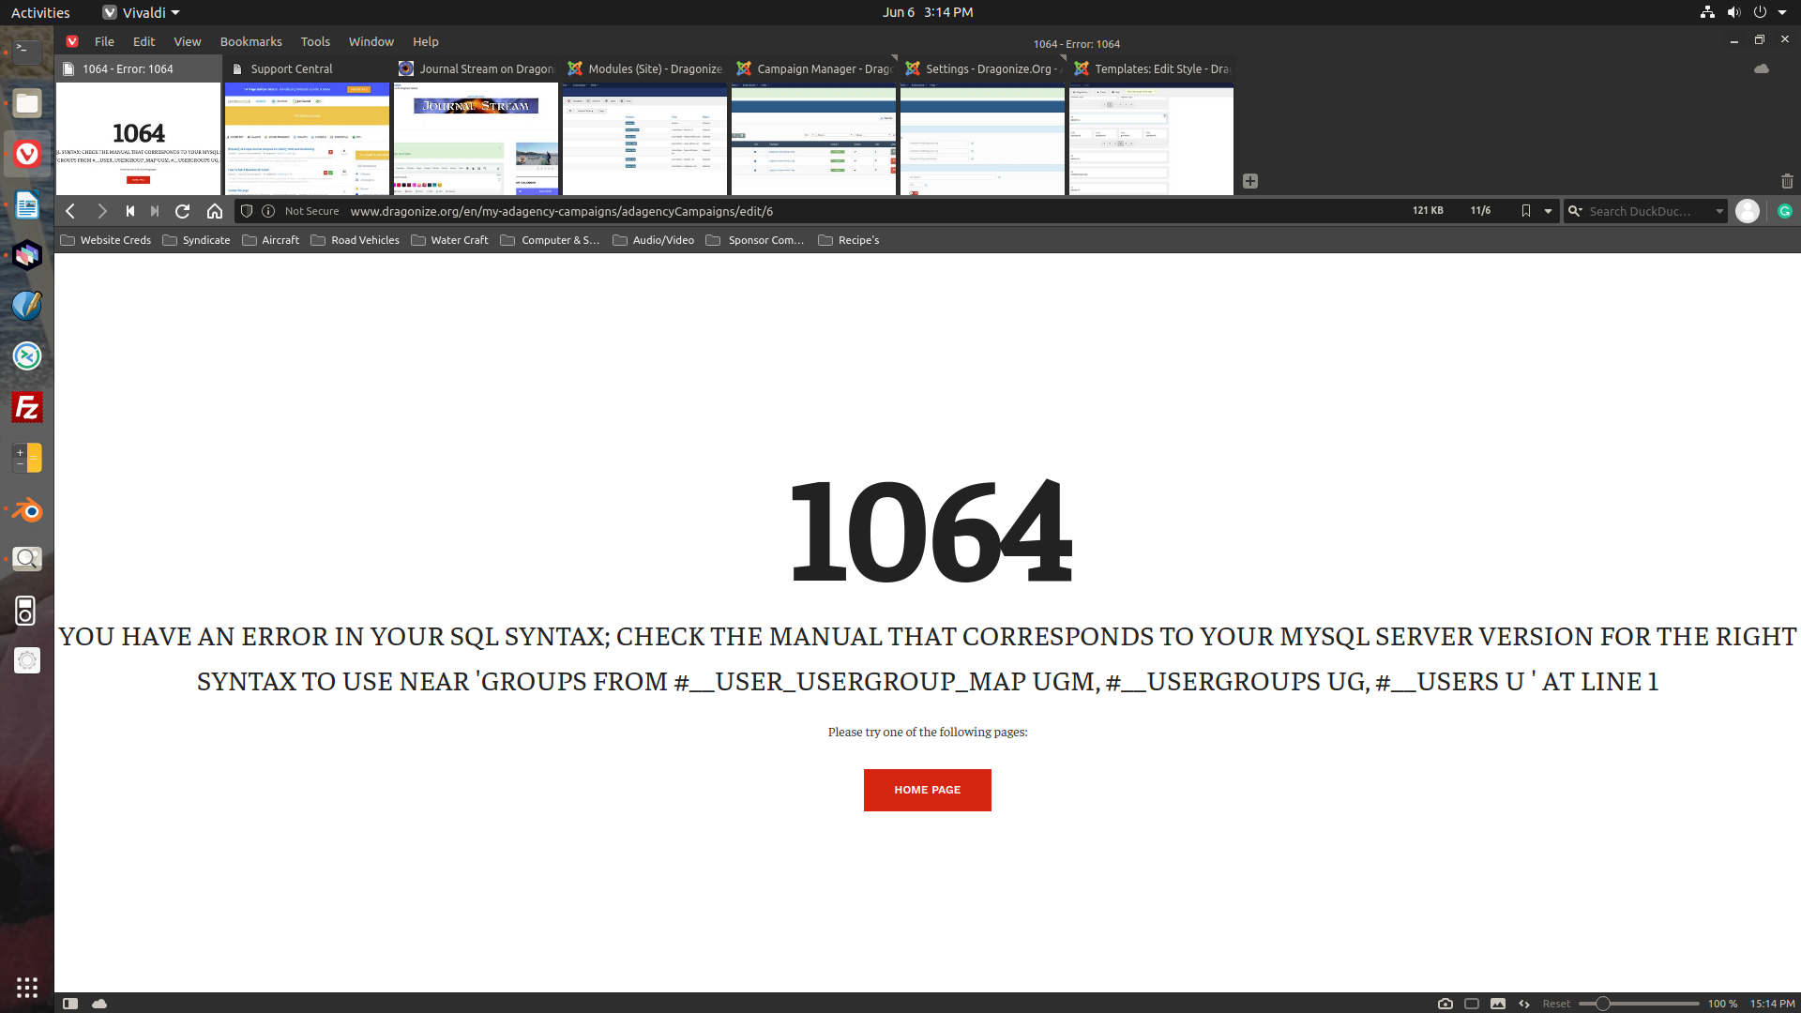Open the closed tabs trash icon
This screenshot has width=1801, height=1013.
coord(1786,181)
